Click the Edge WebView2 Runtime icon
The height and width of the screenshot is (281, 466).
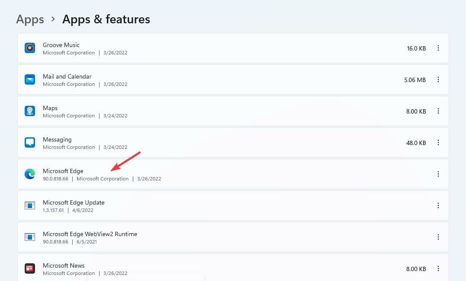click(30, 237)
